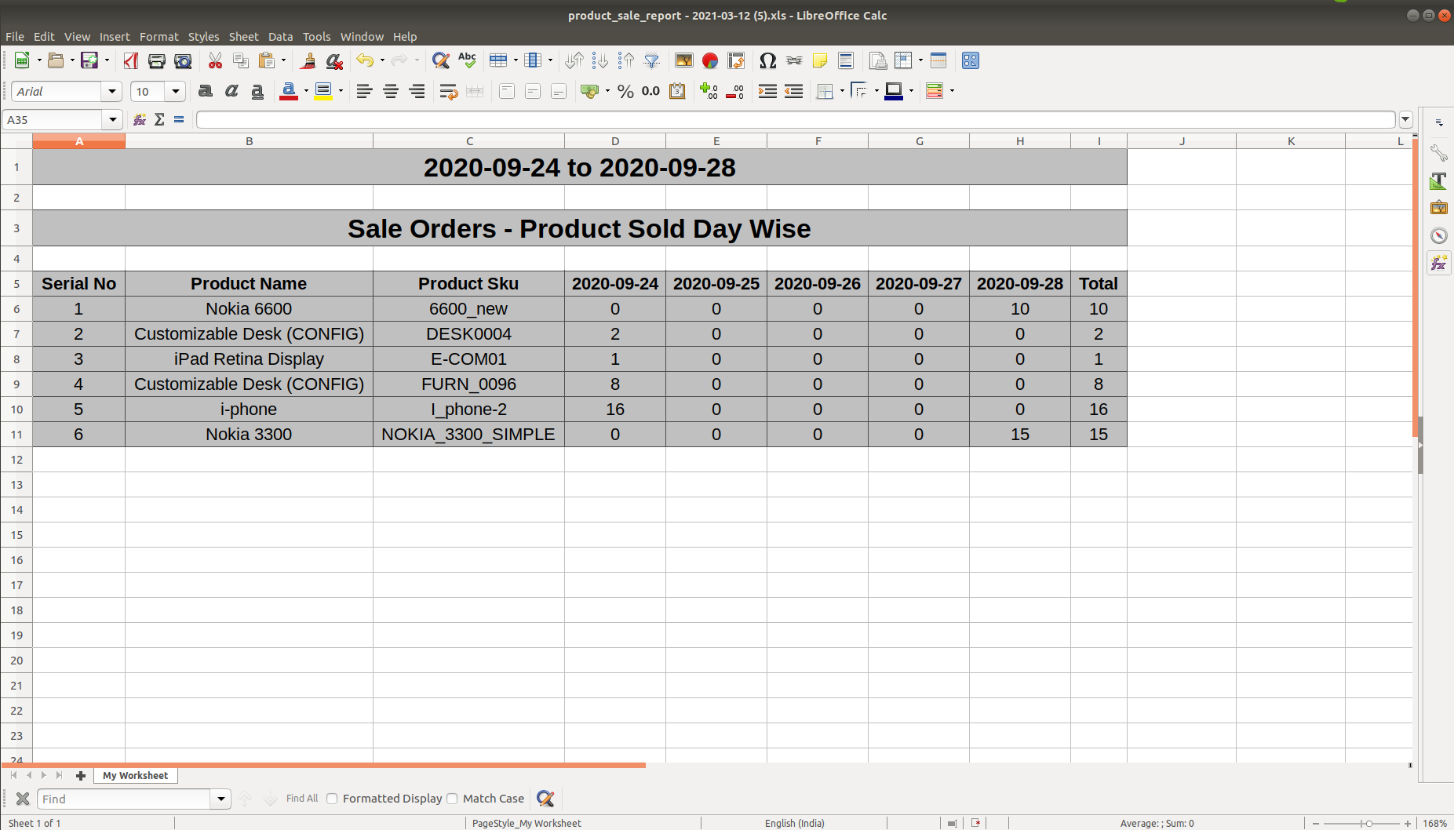Open the Font Color dropdown arrow
The width and height of the screenshot is (1454, 830).
pos(306,91)
